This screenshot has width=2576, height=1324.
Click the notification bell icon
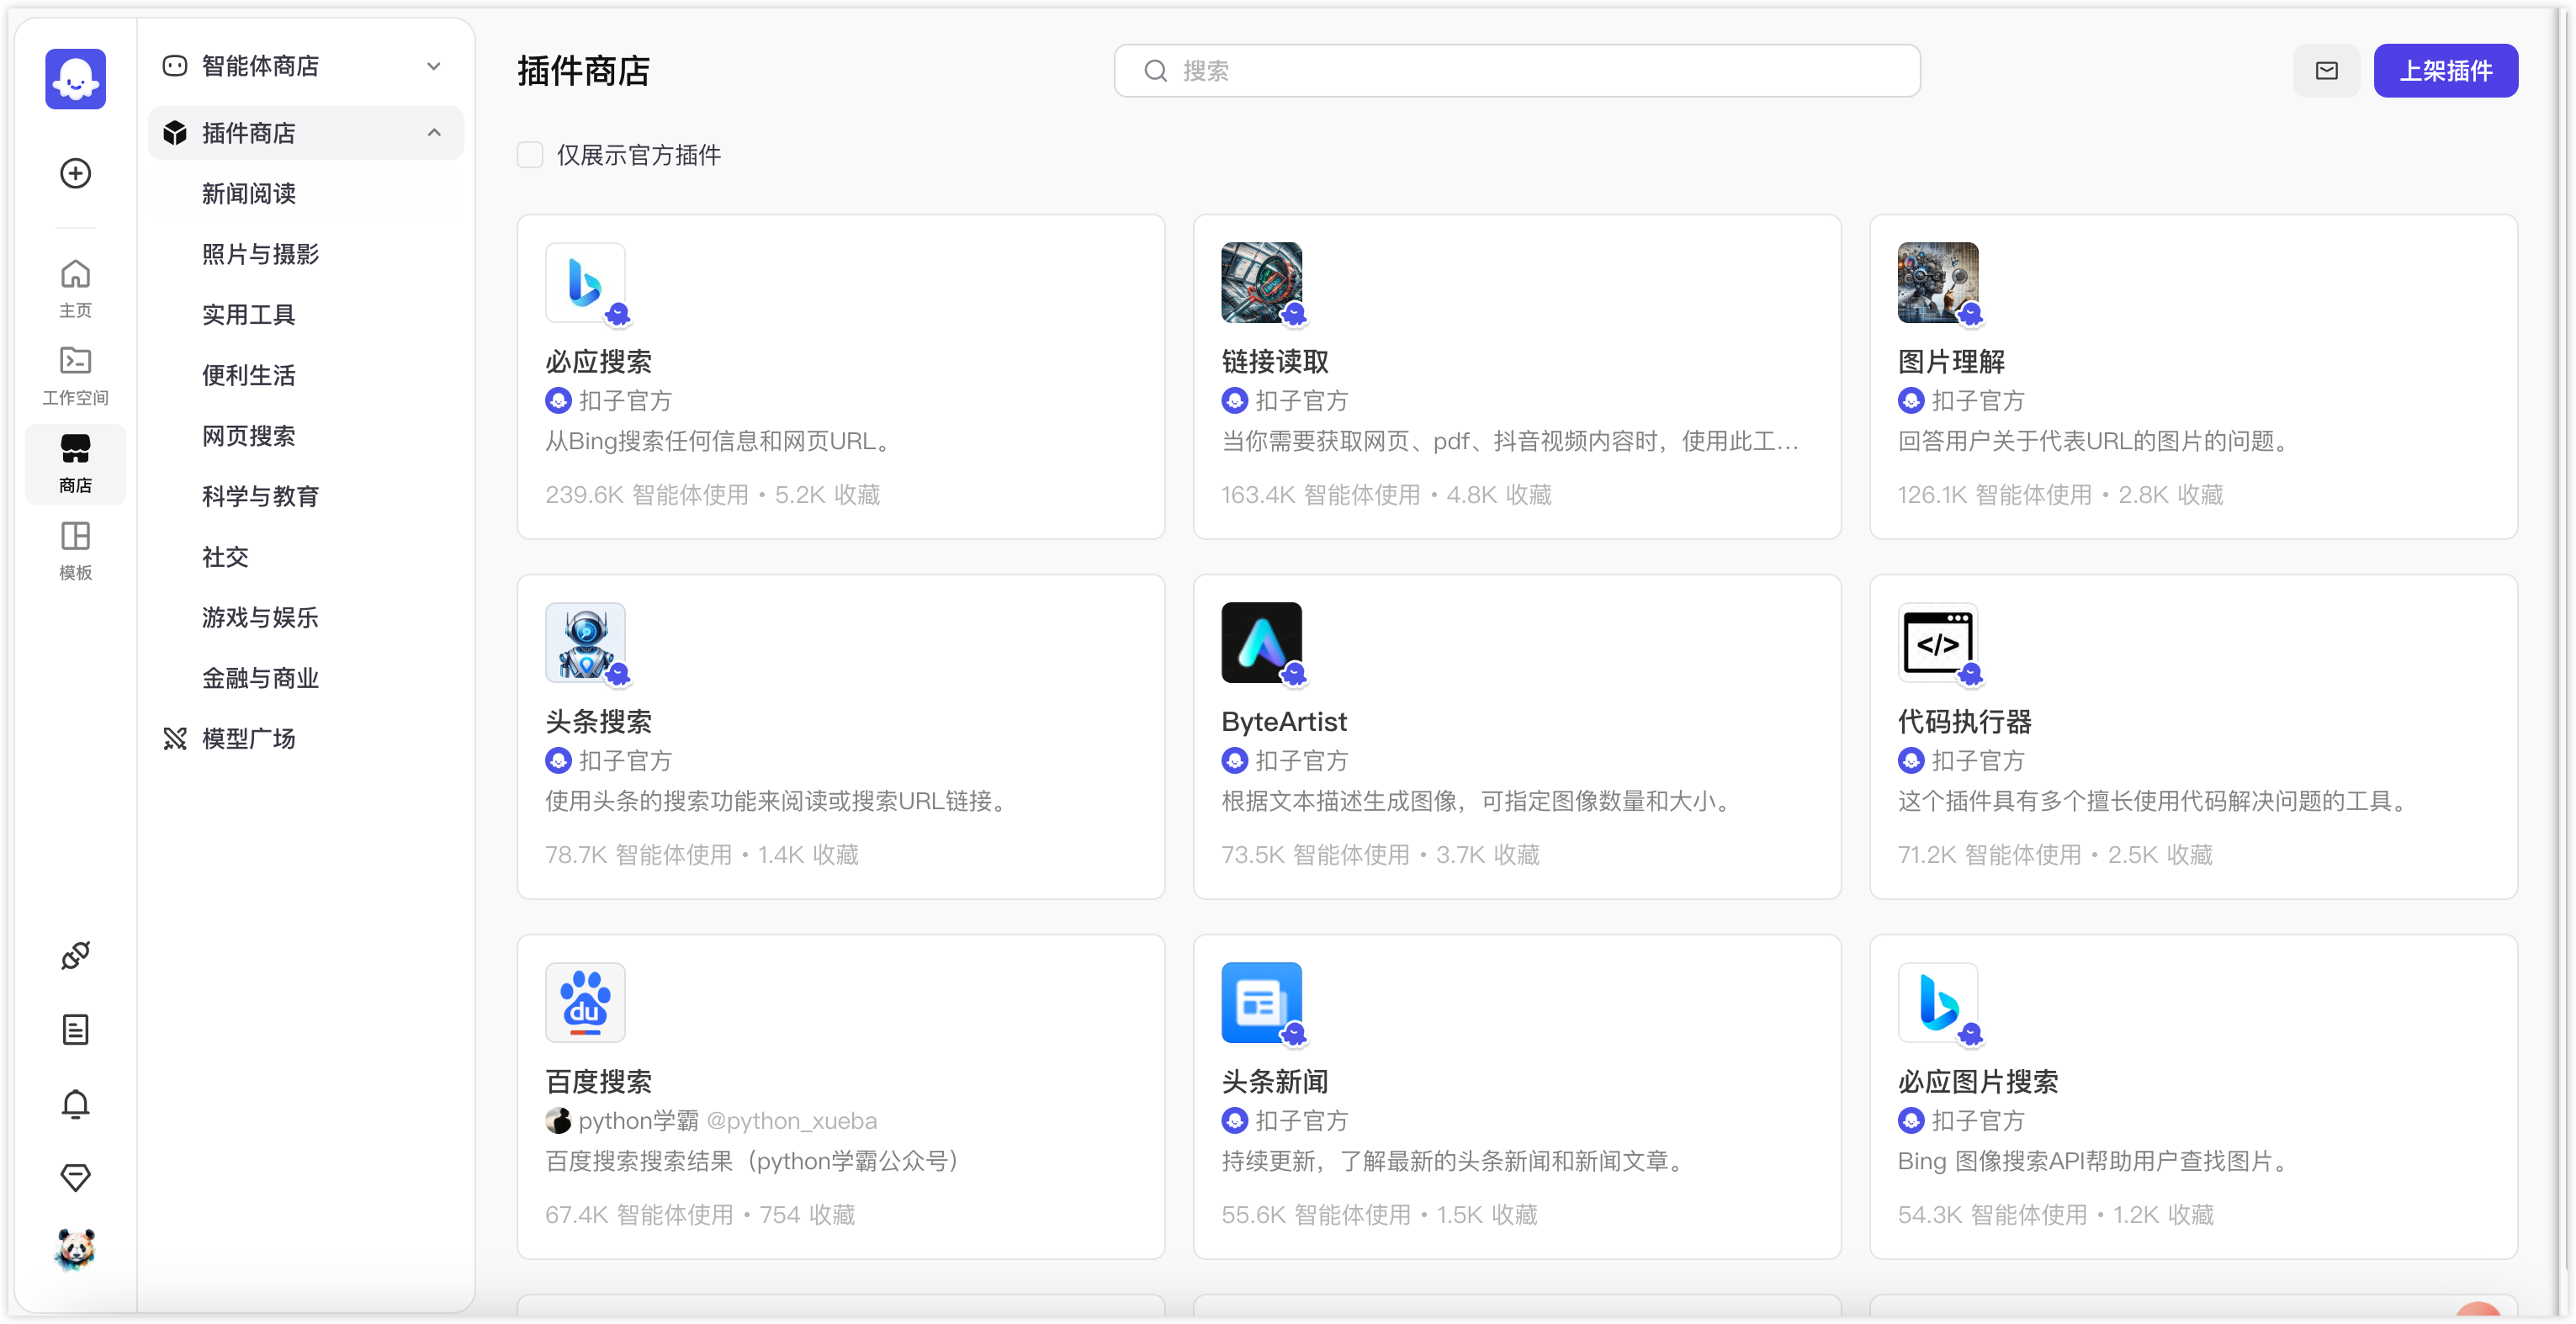click(x=75, y=1103)
